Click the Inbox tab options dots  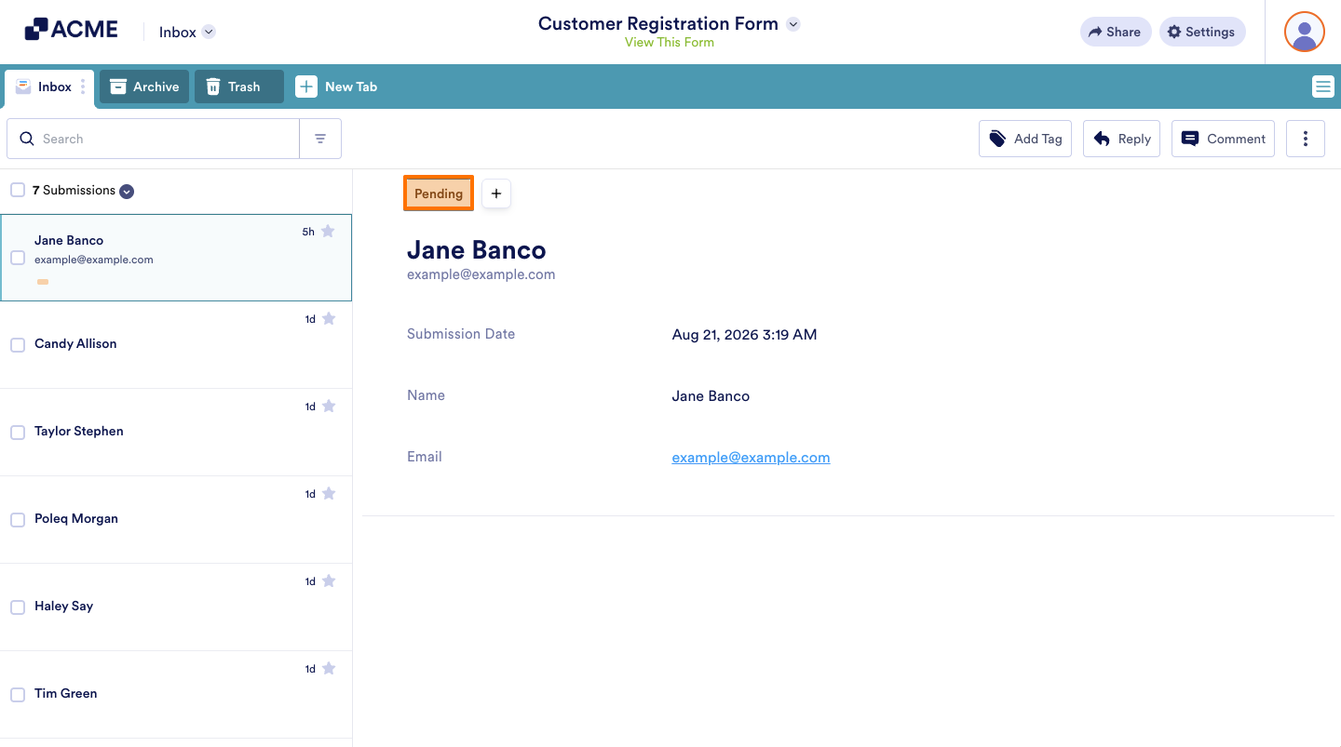point(83,87)
